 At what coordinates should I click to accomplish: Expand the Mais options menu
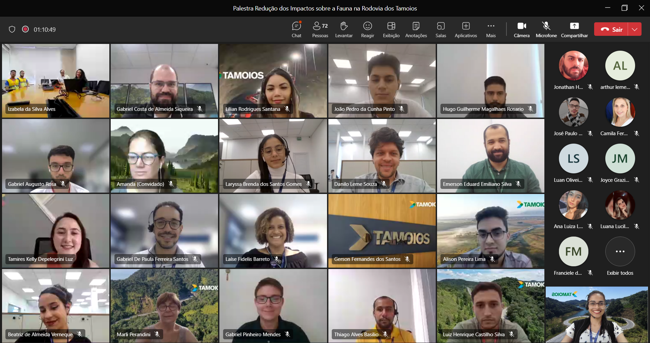tap(491, 29)
